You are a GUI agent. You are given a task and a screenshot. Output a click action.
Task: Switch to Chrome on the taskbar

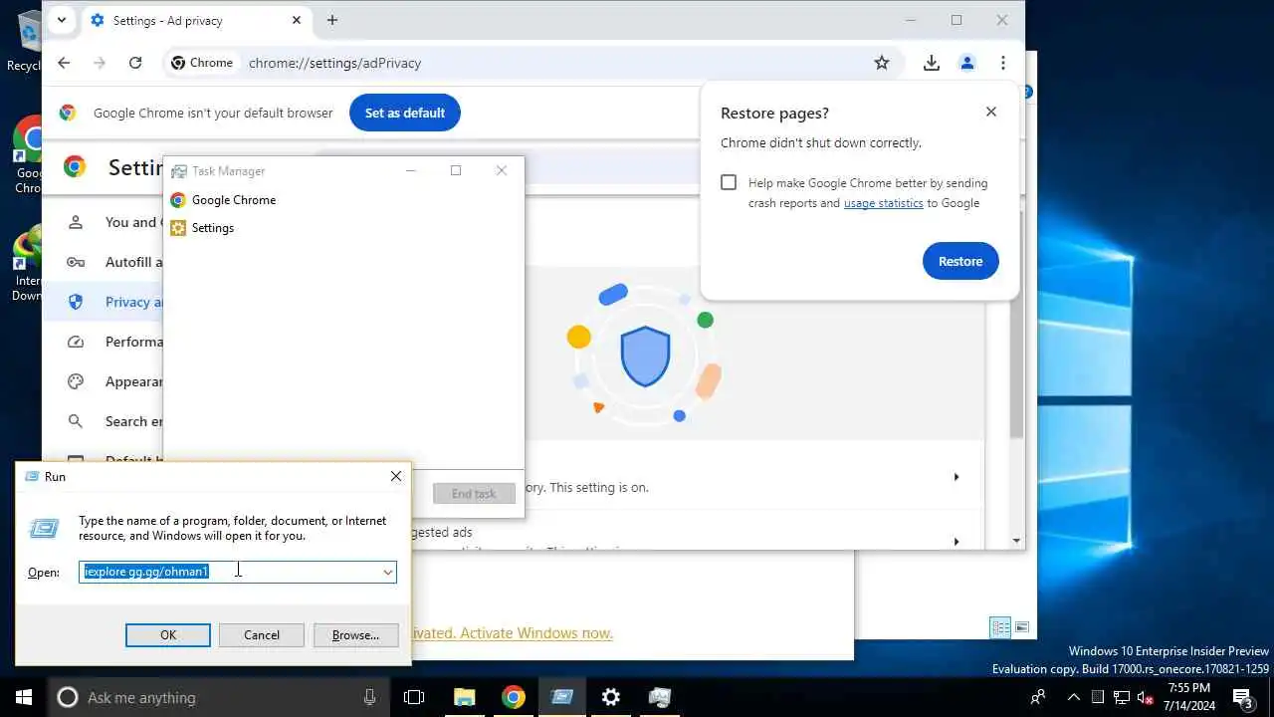pyautogui.click(x=513, y=697)
